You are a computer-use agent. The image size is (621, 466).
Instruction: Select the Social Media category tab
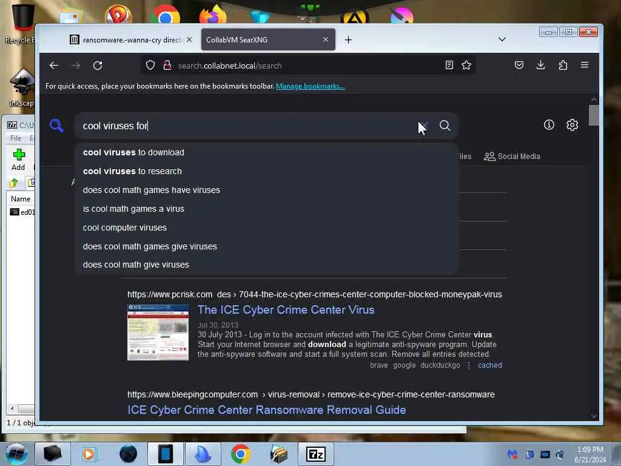[512, 156]
